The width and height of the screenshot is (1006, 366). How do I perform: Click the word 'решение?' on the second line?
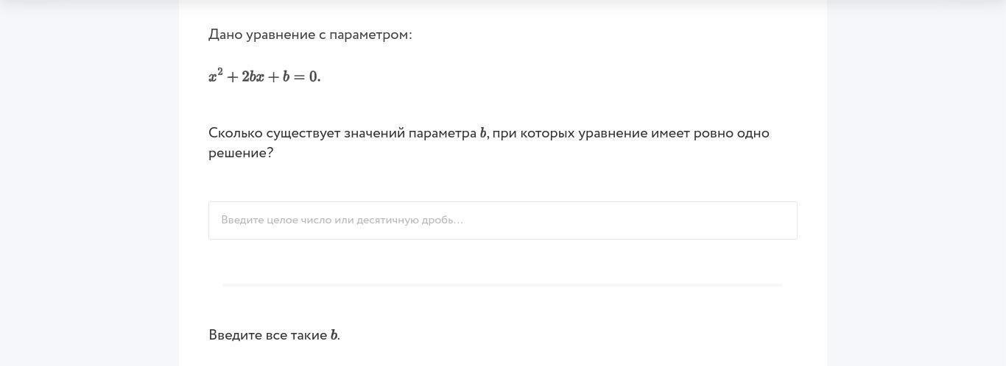tap(241, 153)
